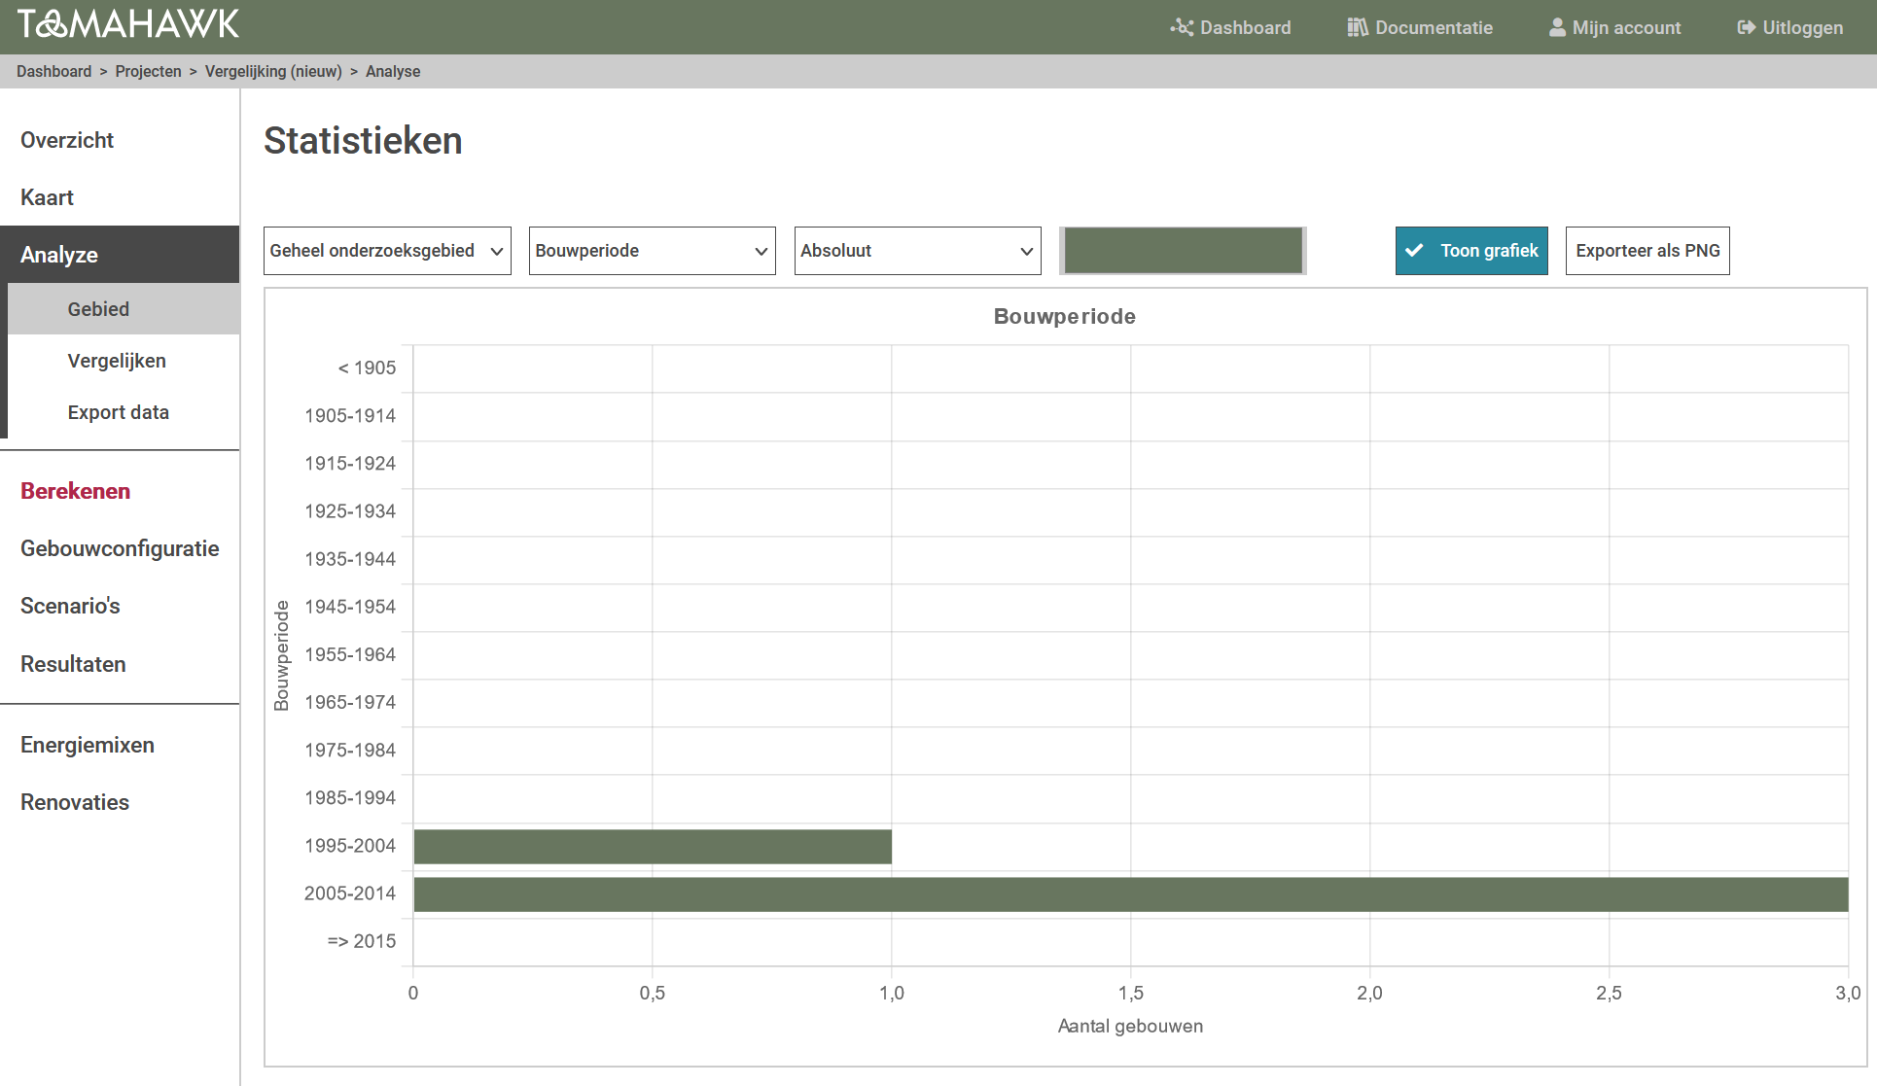Toggle the Toon grafiek button
The height and width of the screenshot is (1086, 1877).
(1471, 251)
